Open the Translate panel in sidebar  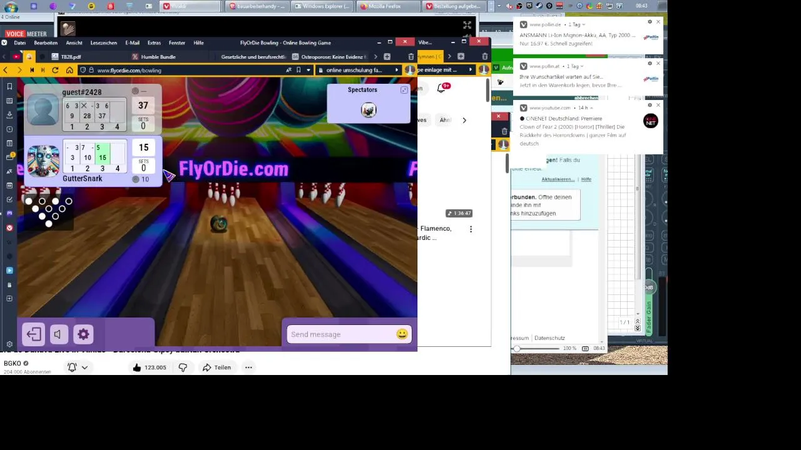[x=9, y=171]
